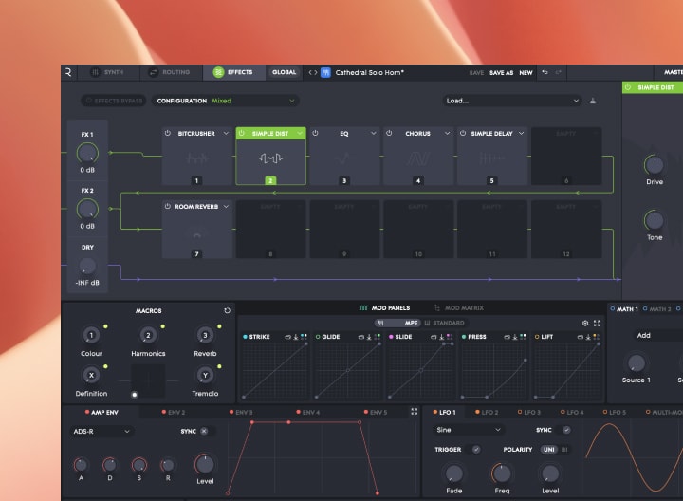The height and width of the screenshot is (501, 683).
Task: Click the Bitcrusher waveform icon in slot 1
Action: [197, 158]
